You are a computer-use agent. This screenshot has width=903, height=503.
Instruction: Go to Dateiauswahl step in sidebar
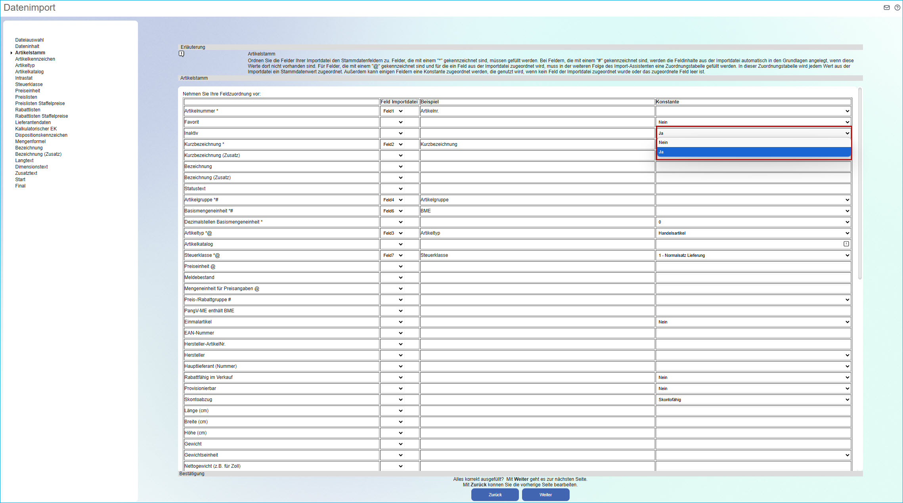[29, 40]
